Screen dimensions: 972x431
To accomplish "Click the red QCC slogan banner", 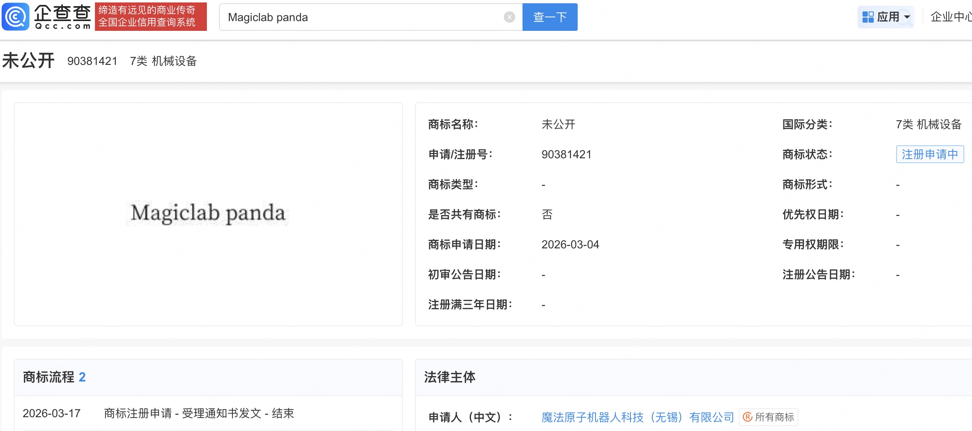I will pyautogui.click(x=151, y=17).
